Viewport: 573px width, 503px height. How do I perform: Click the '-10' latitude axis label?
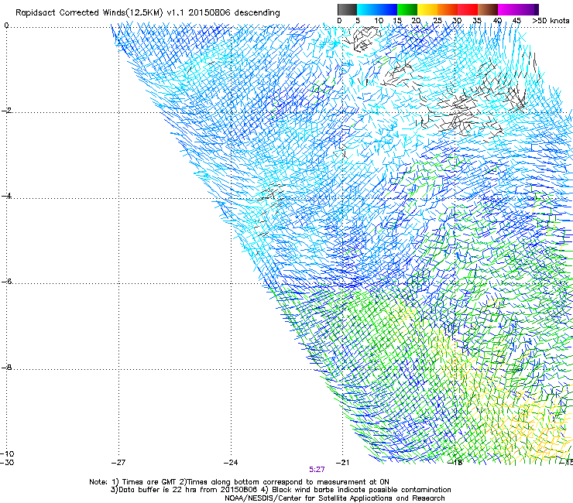coord(7,453)
